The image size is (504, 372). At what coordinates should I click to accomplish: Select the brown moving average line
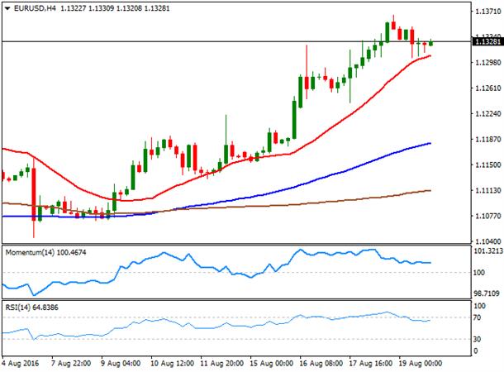click(321, 202)
